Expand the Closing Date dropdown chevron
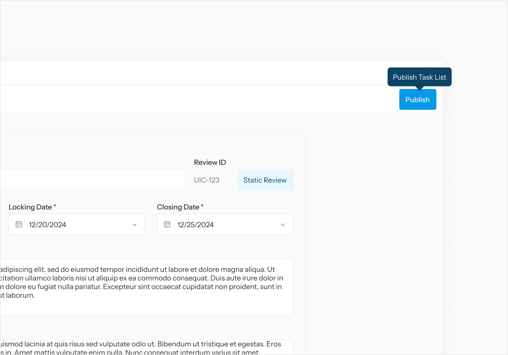 pyautogui.click(x=283, y=225)
